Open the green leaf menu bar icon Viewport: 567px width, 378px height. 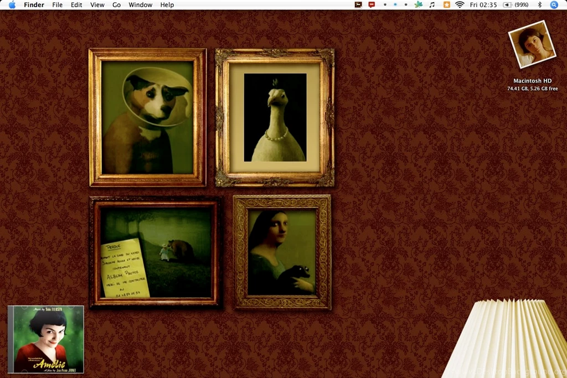tap(419, 4)
